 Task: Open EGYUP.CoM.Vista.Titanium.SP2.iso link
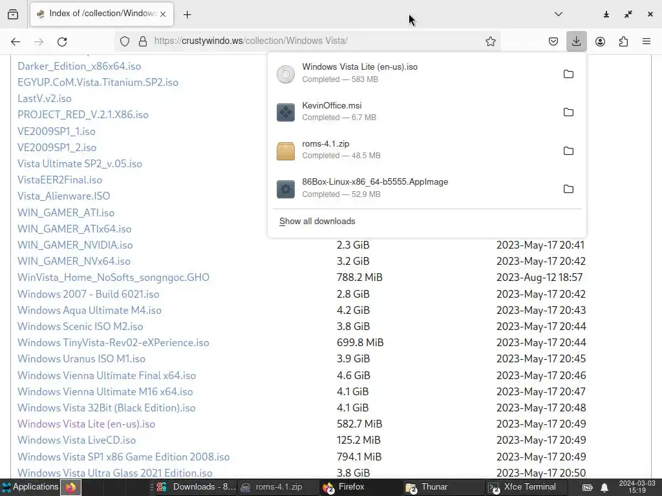(98, 82)
